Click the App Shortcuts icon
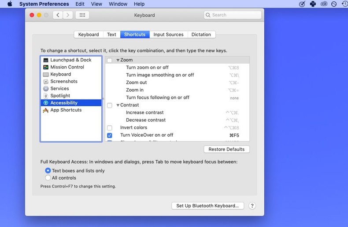 tap(46, 110)
